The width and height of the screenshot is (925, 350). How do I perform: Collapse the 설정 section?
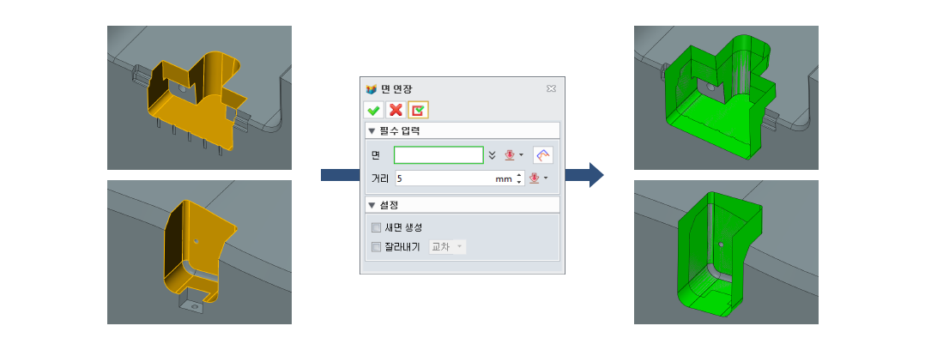(x=372, y=205)
